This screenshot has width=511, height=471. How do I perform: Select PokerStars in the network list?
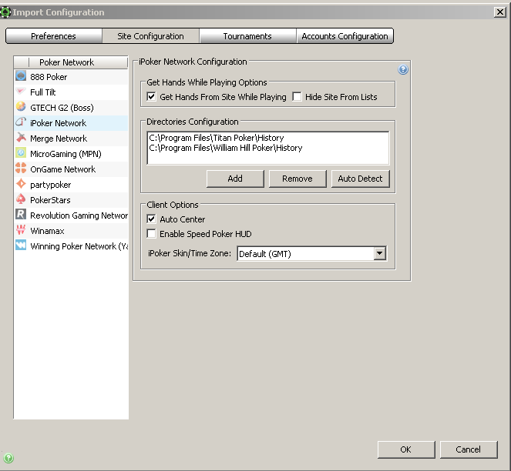[71, 200]
